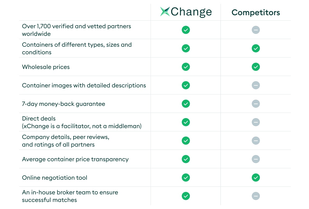Screen dimensions: 309x209
Task: Click Average container price transparency text
Action: [75, 159]
